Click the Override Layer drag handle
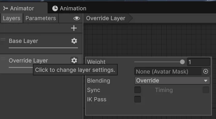Screen dimensions: 216x119 3,59
